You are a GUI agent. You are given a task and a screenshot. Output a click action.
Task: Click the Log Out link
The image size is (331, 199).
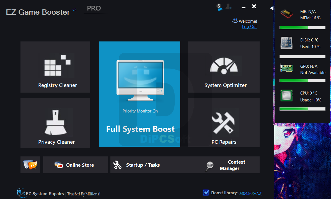click(249, 27)
